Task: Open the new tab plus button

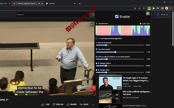Action: tap(80, 4)
